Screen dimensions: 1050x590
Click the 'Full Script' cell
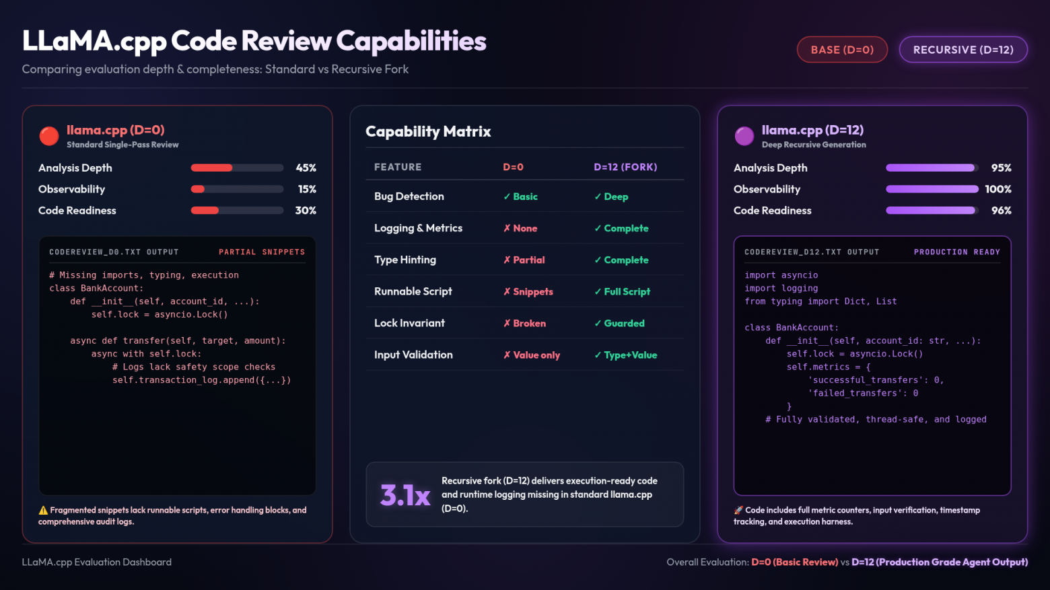pos(622,291)
